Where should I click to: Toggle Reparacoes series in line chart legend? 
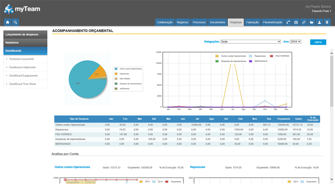(257, 55)
